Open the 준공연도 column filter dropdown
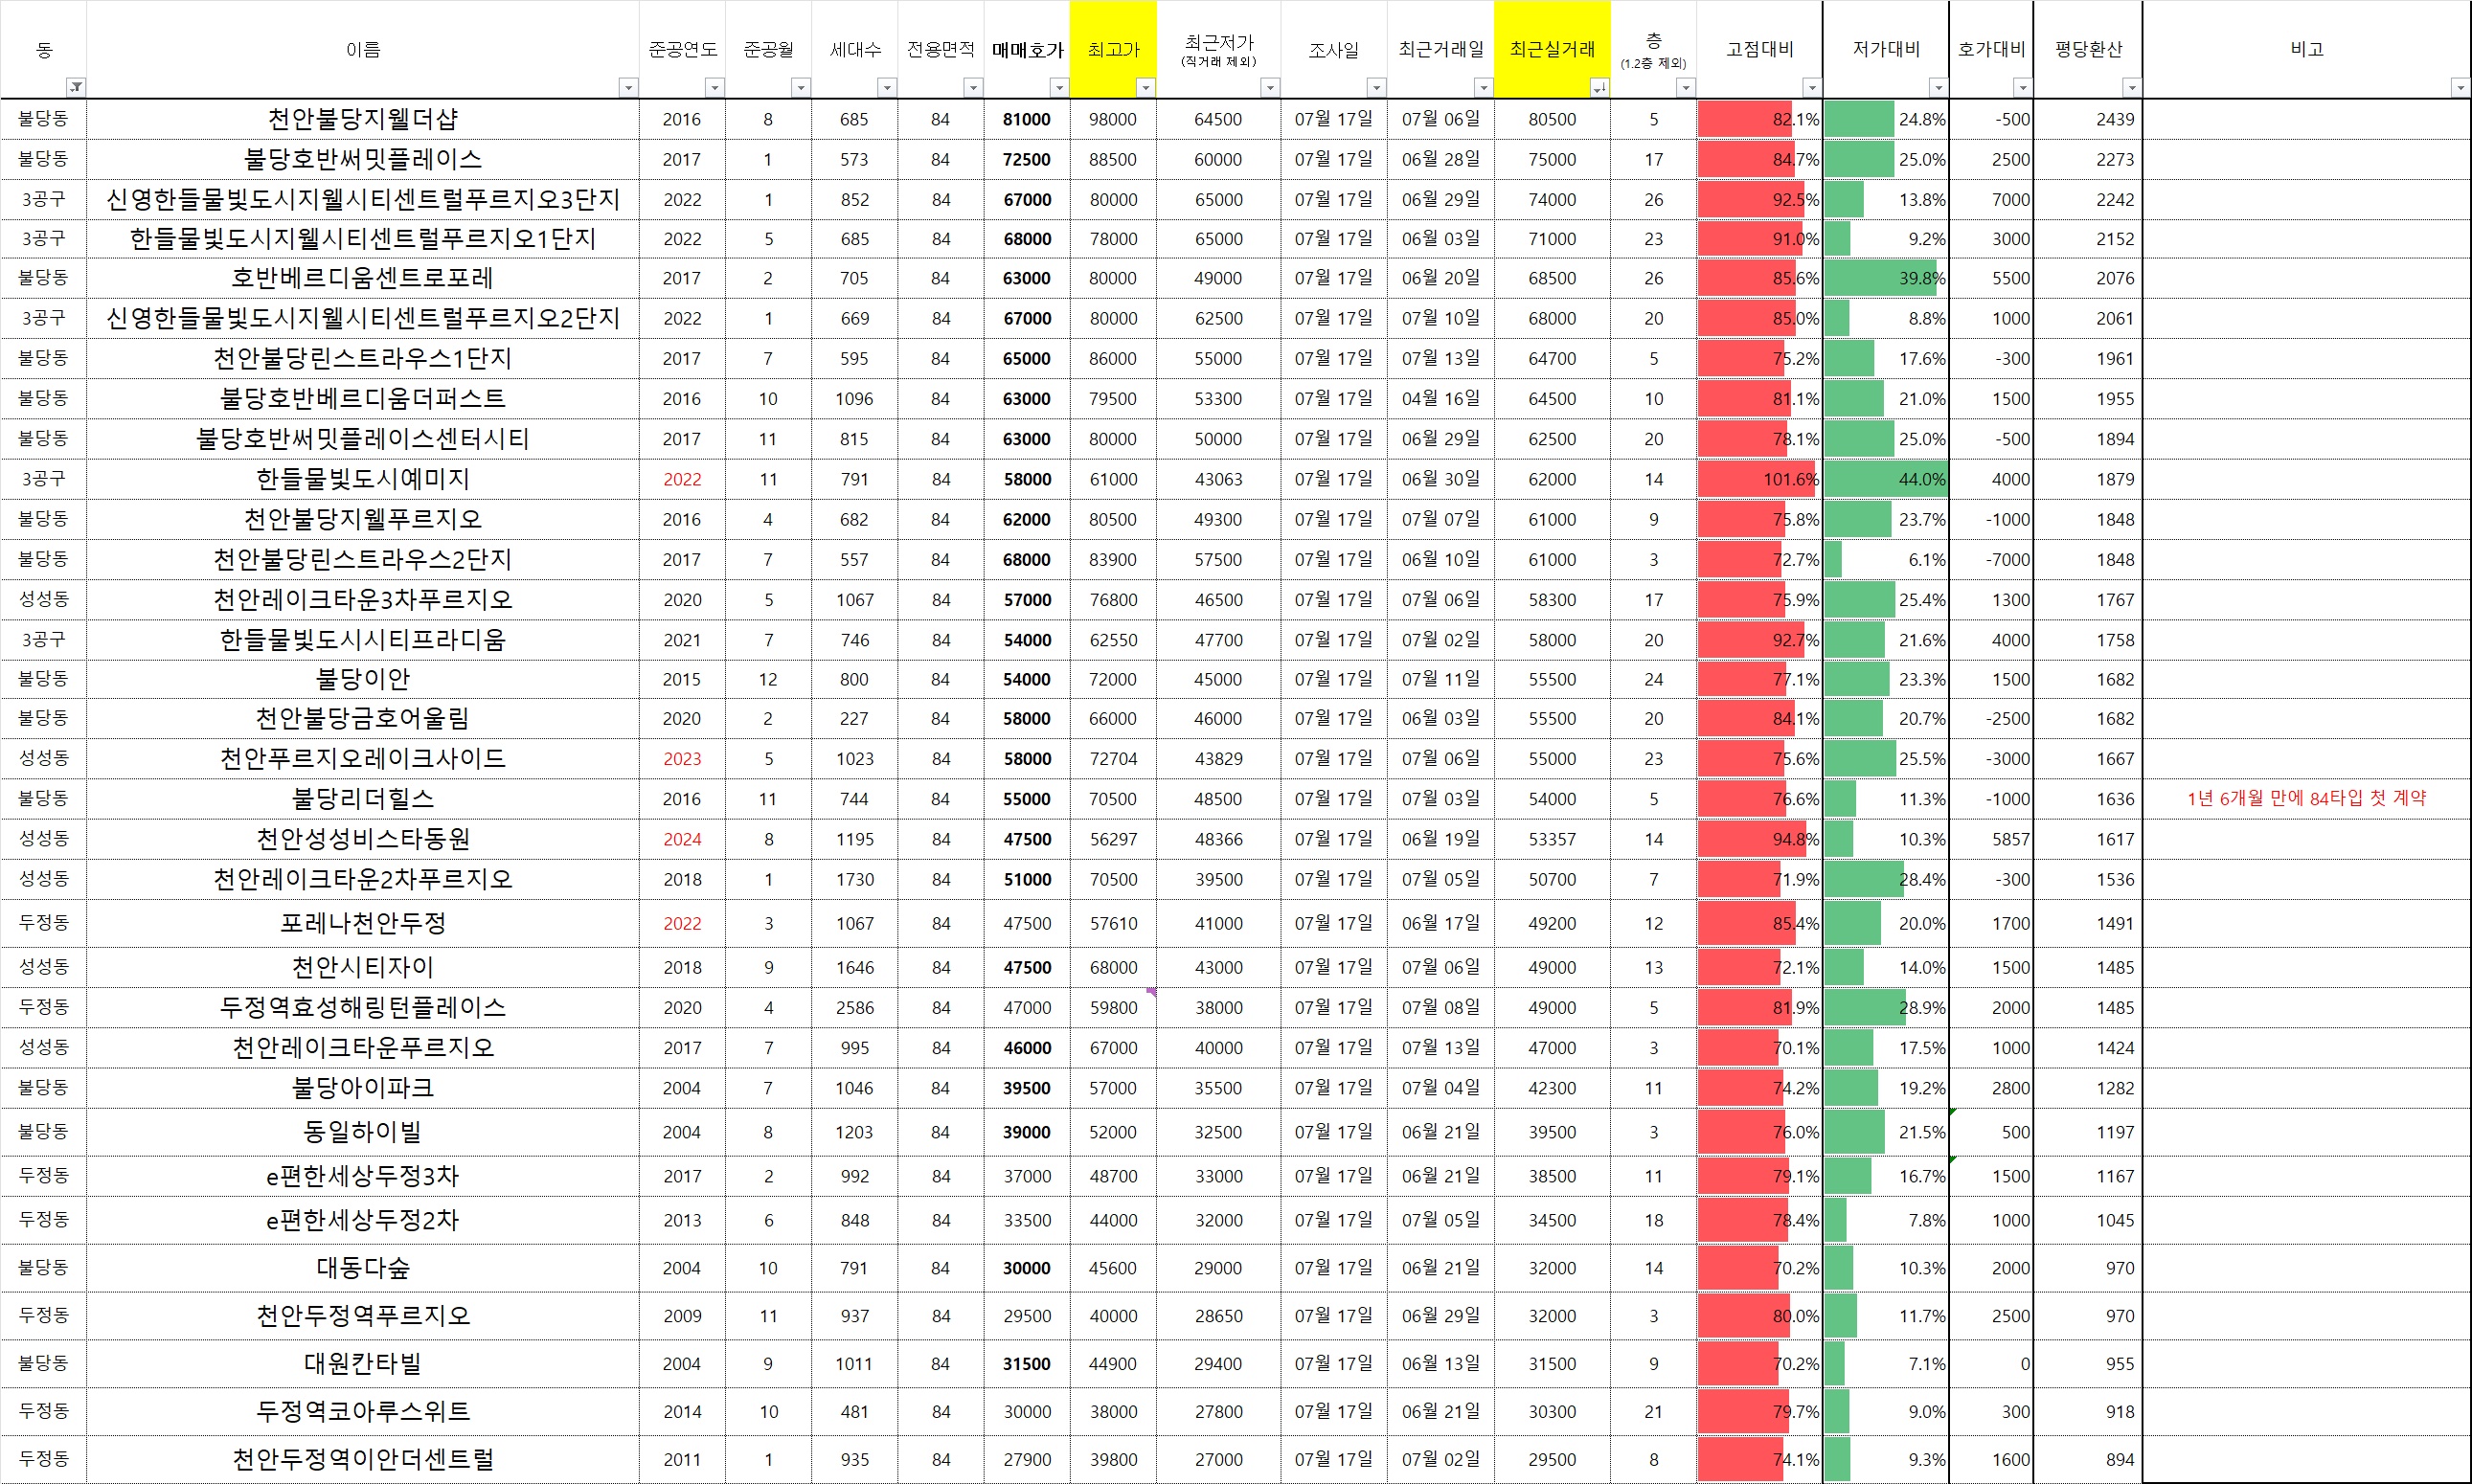The width and height of the screenshot is (2472, 1484). [714, 88]
